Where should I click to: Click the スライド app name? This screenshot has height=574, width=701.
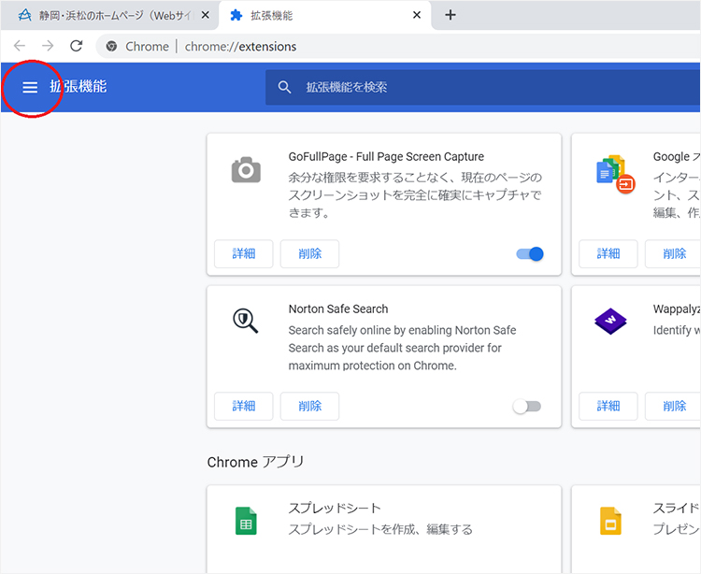click(676, 509)
